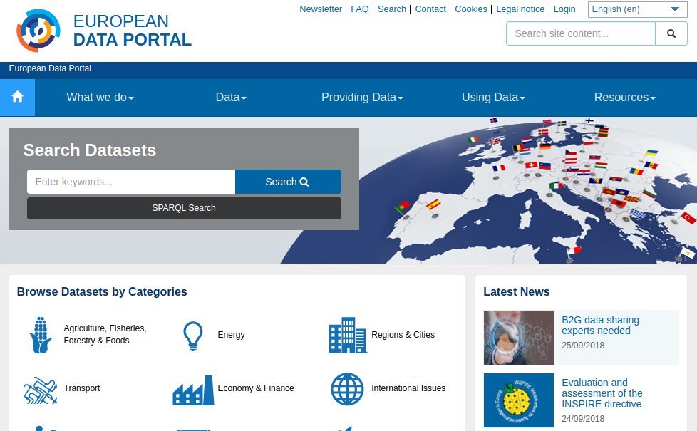Open the Newsletter link in header
Image resolution: width=697 pixels, height=431 pixels.
coord(321,9)
